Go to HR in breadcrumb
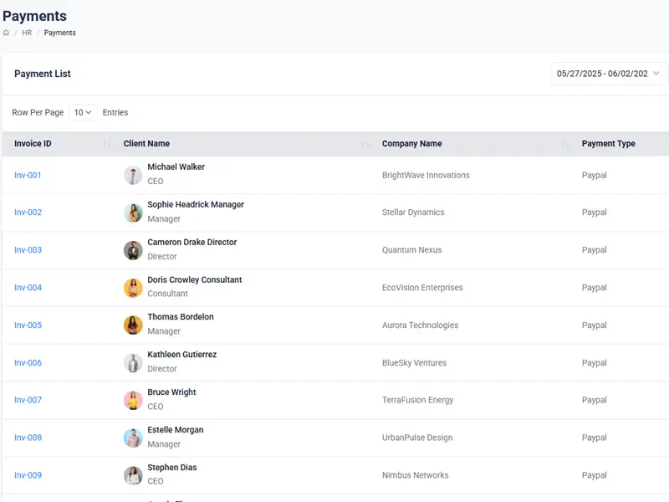 tap(27, 33)
